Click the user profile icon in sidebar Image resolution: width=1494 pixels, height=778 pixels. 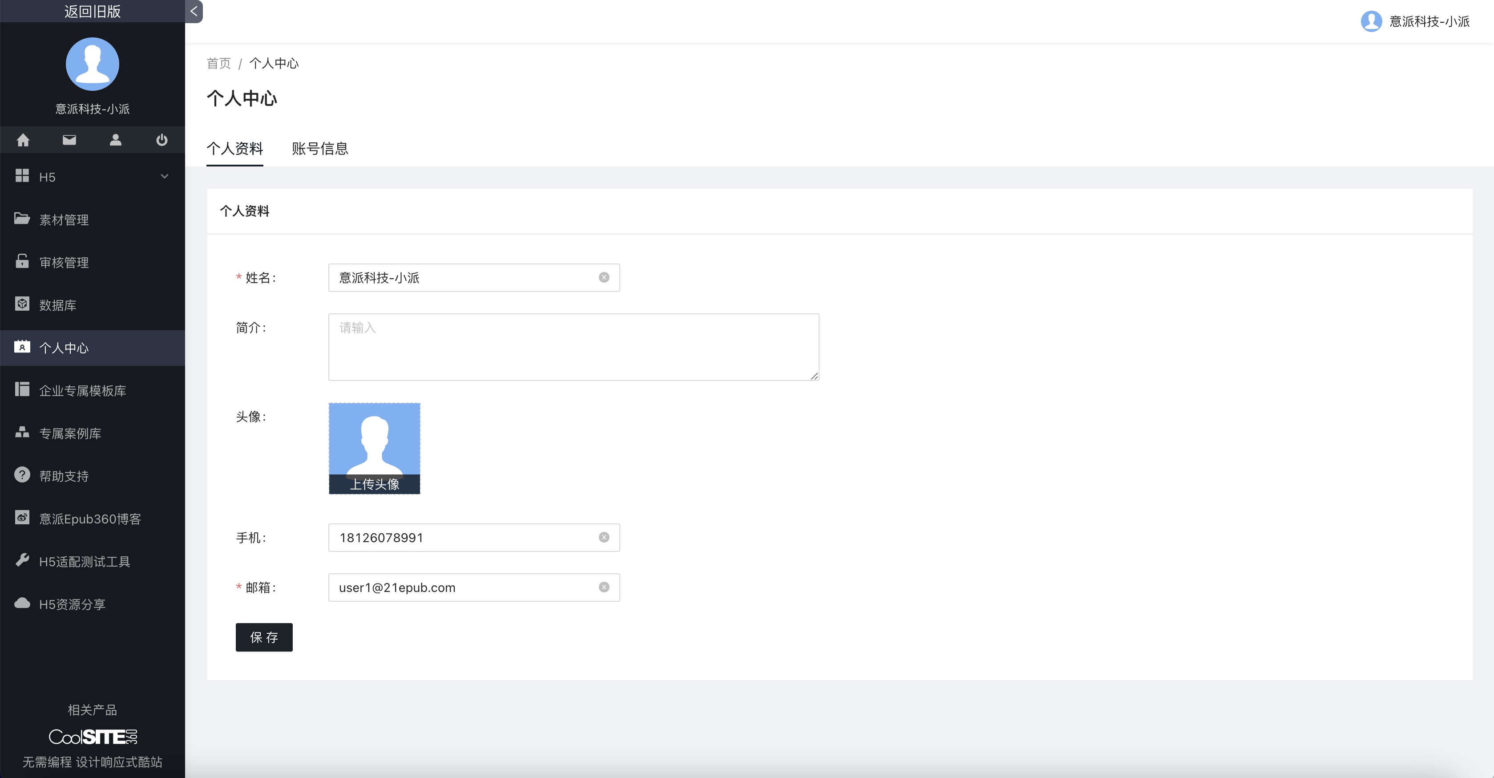click(115, 140)
